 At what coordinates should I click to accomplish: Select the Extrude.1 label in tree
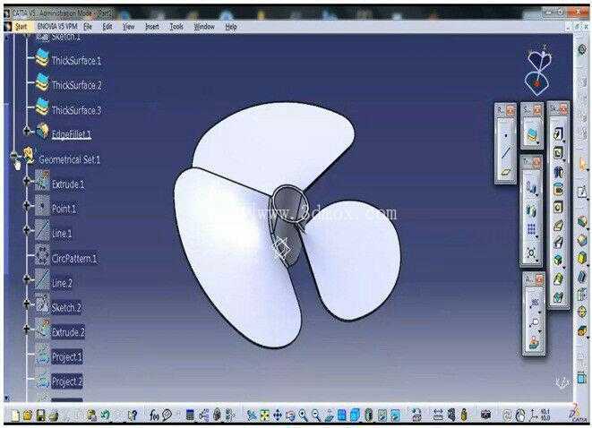tap(68, 184)
